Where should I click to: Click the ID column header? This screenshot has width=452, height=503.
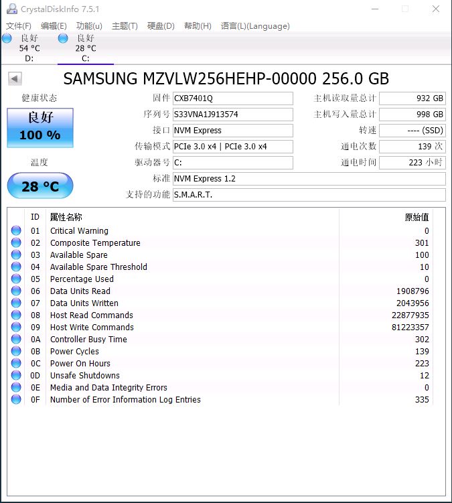click(35, 217)
